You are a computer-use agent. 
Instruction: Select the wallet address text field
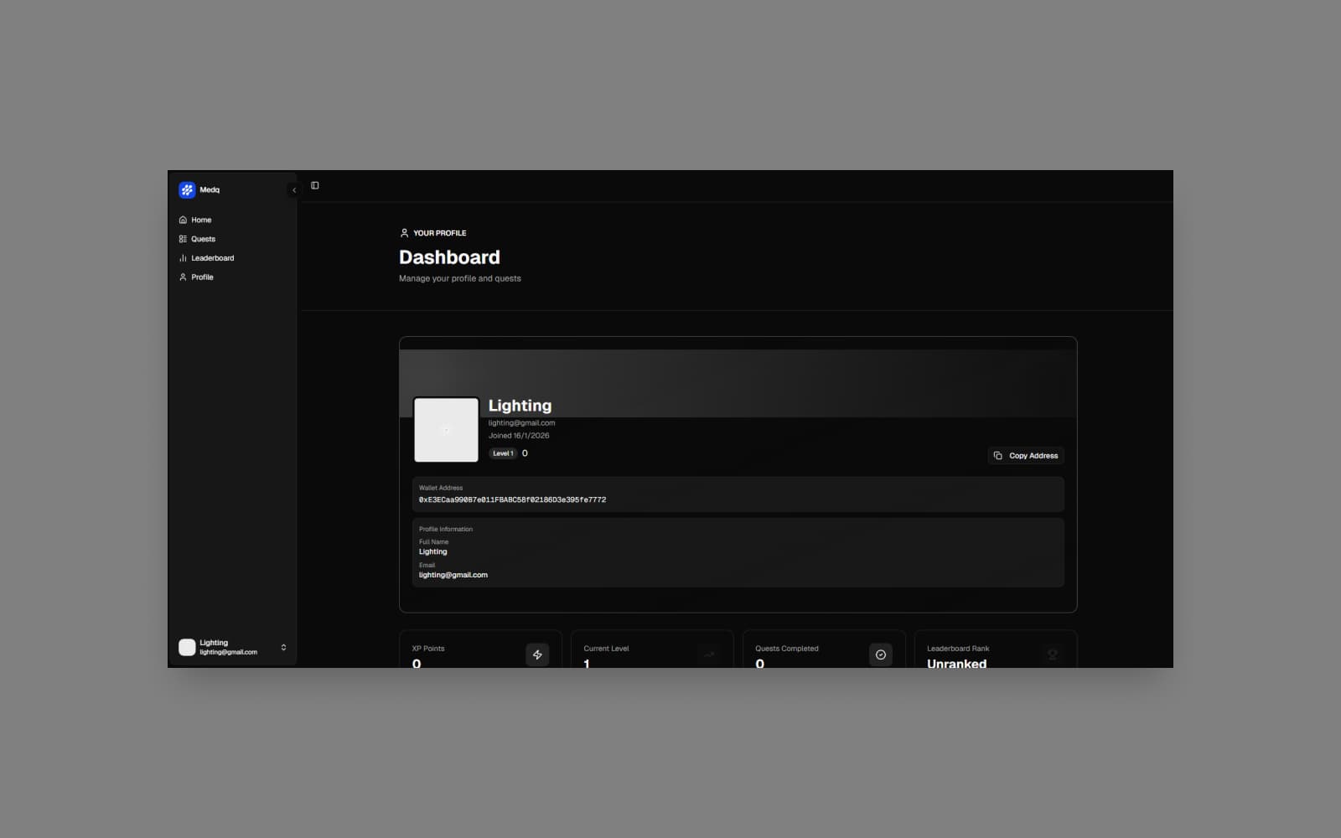[512, 500]
